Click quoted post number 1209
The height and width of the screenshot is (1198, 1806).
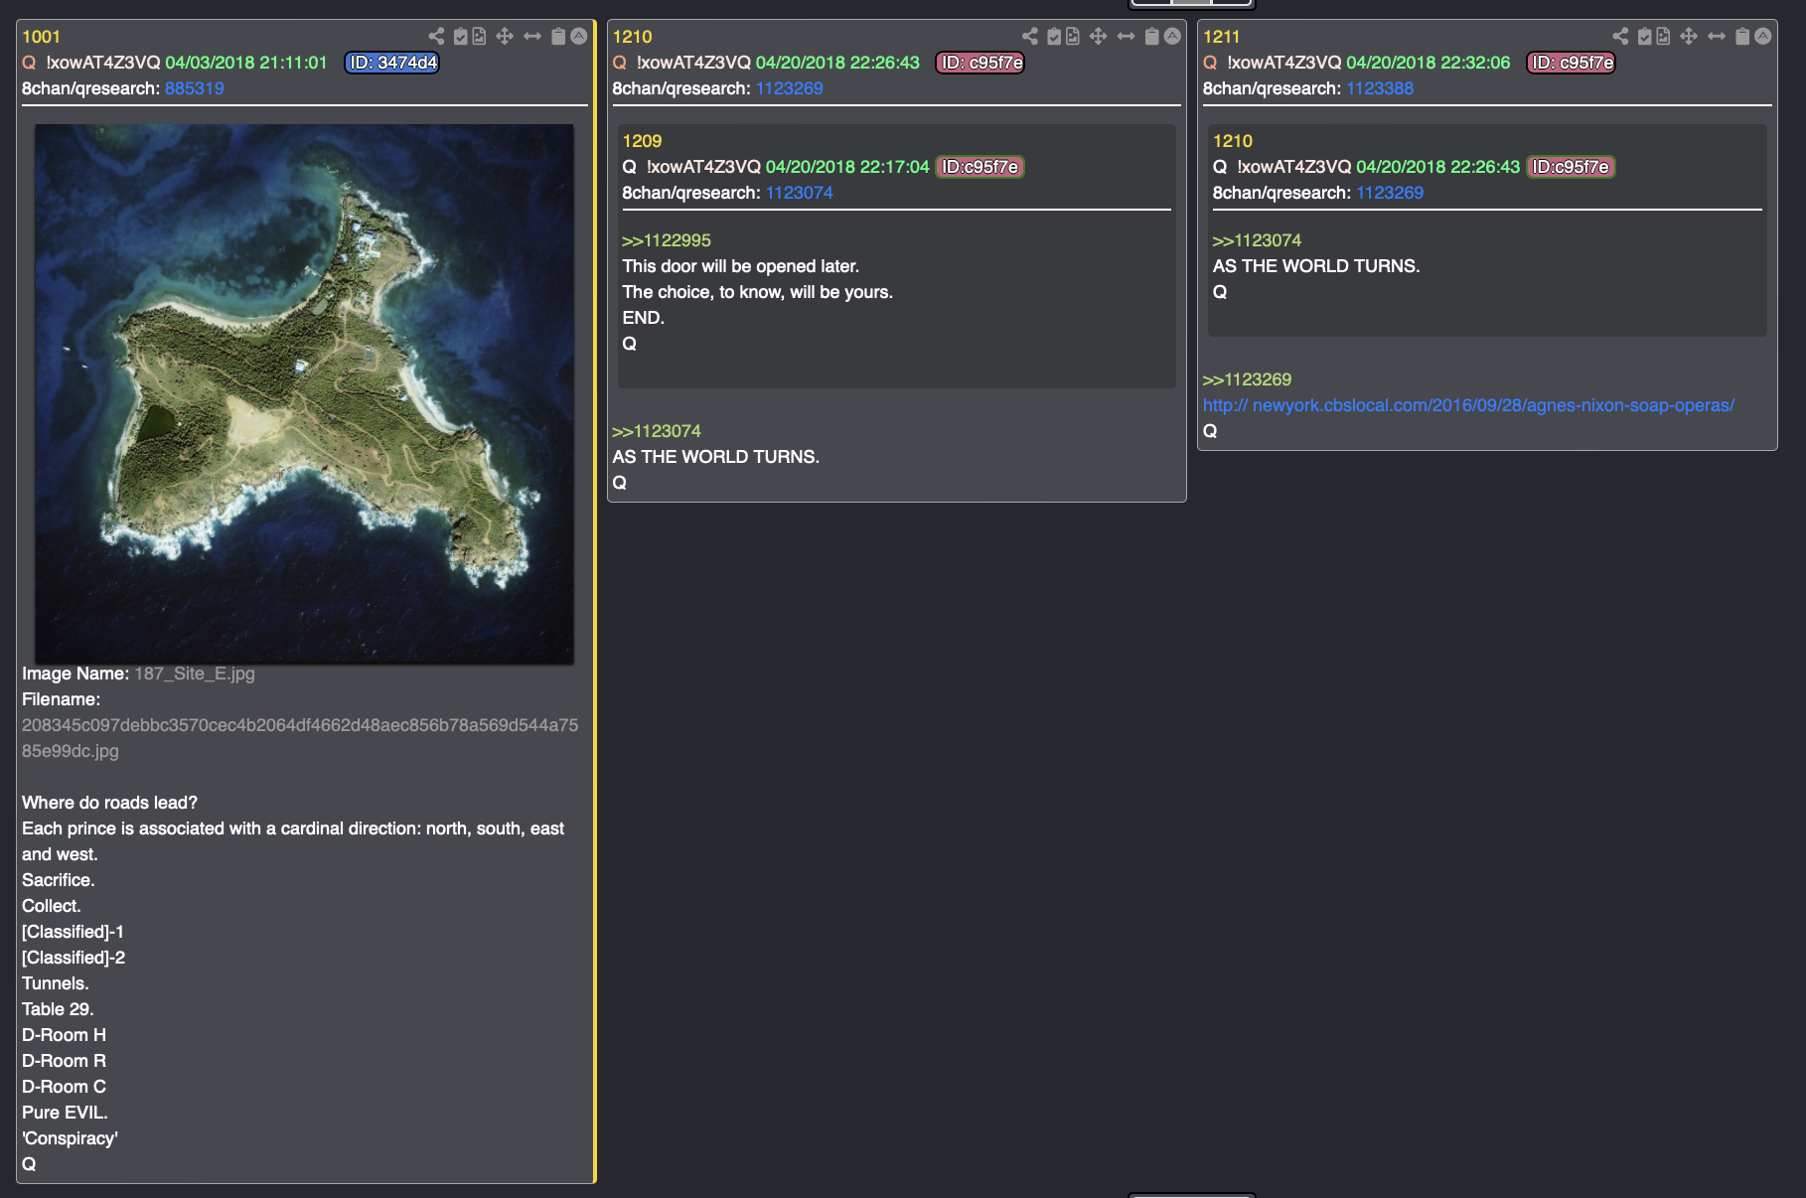point(642,141)
